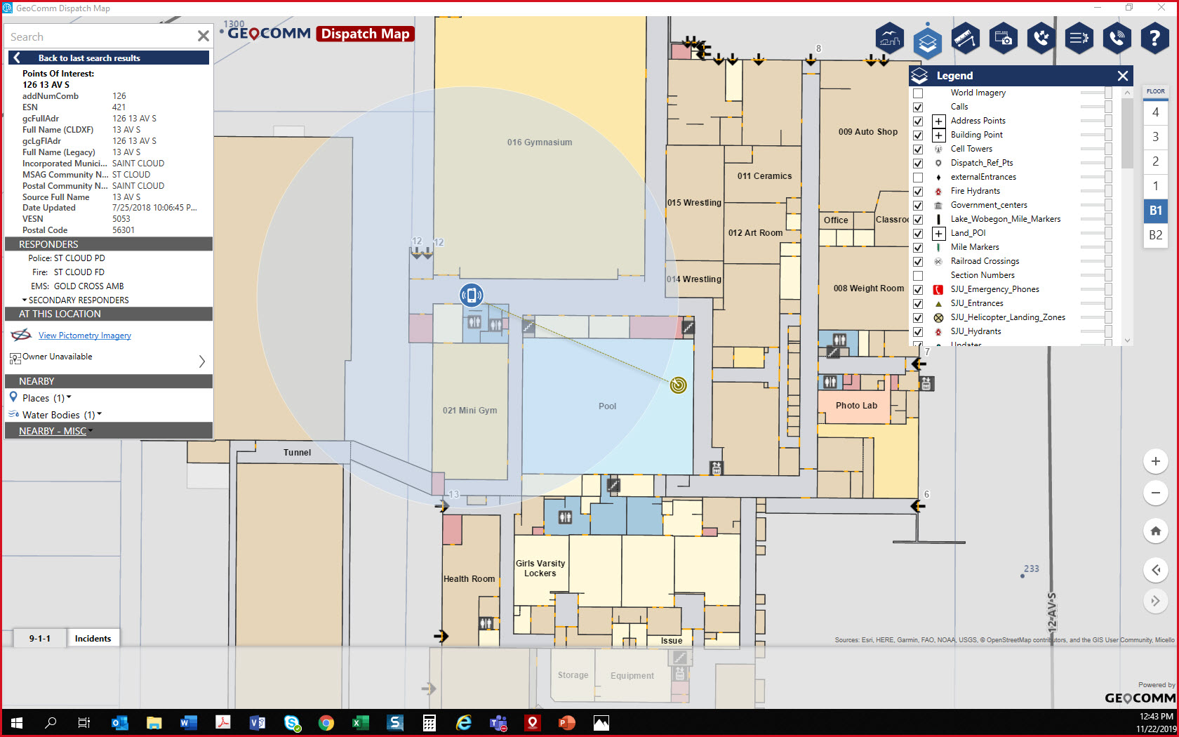The image size is (1179, 737).
Task: Click the call transfer phone icon
Action: (1041, 39)
